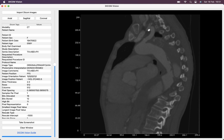Open the Apple menu

(x=4, y=2)
